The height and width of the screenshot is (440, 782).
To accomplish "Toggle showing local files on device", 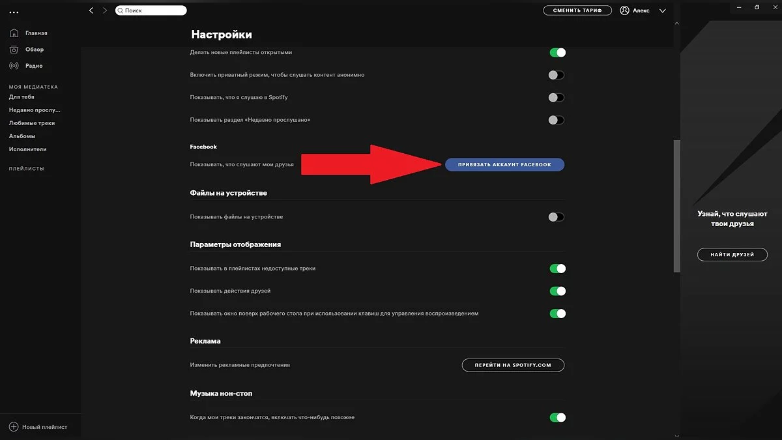I will [556, 217].
